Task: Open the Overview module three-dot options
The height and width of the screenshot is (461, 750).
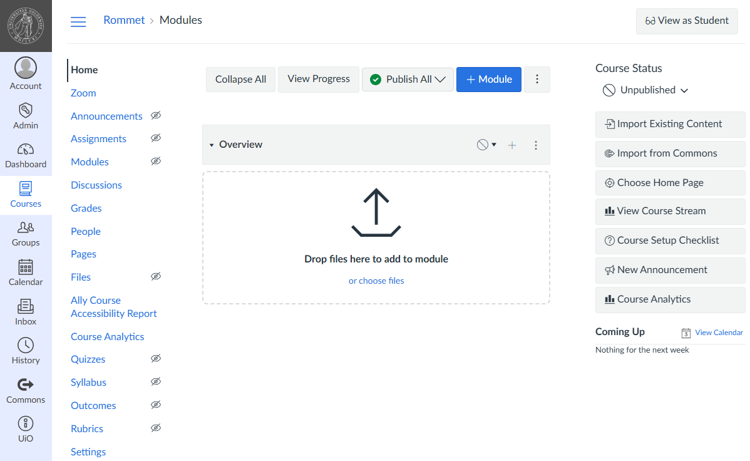Action: coord(536,145)
